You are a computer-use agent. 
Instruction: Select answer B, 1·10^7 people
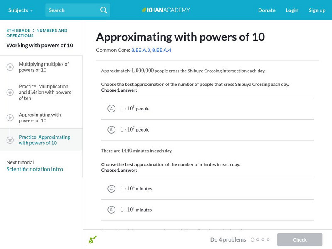pos(111,130)
